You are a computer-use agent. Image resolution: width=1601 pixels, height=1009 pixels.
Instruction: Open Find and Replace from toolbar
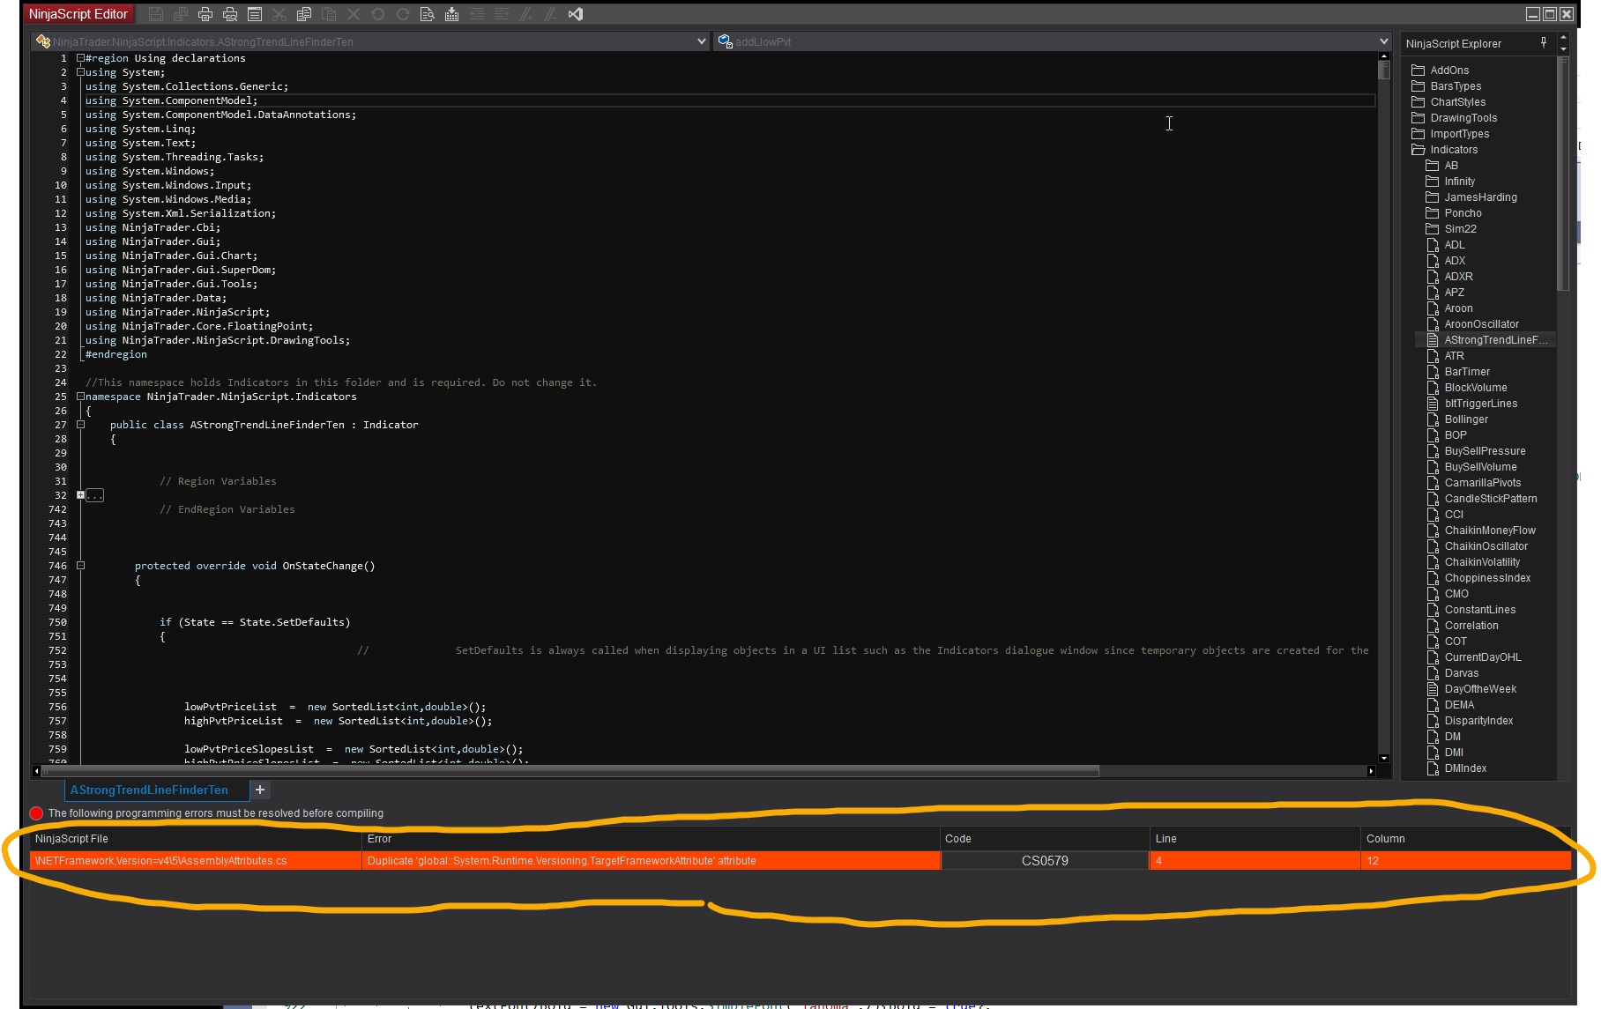[x=428, y=14]
